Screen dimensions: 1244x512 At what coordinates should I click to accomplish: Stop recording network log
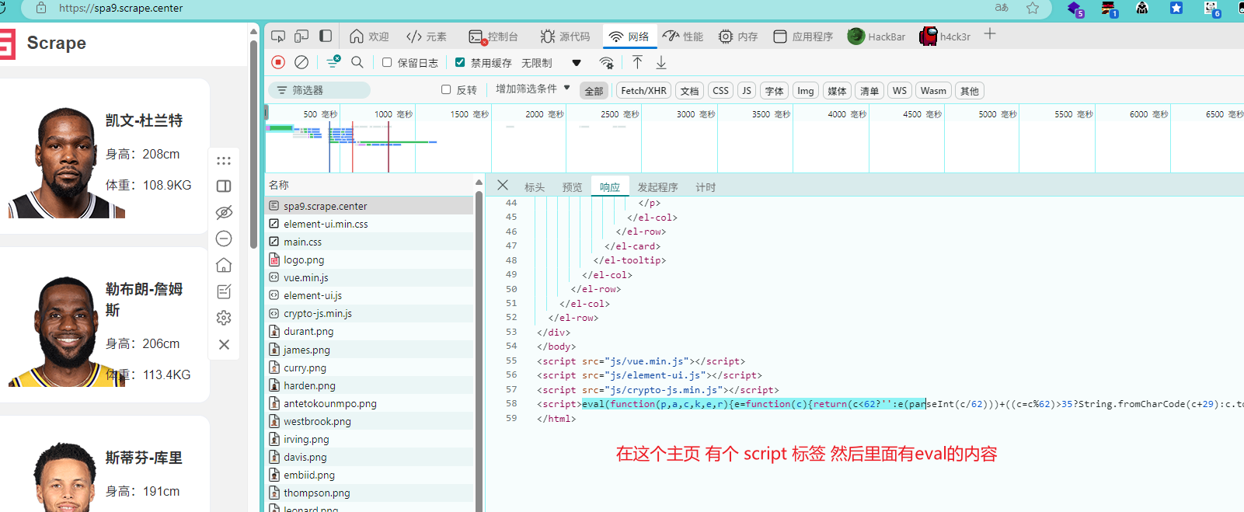click(278, 62)
